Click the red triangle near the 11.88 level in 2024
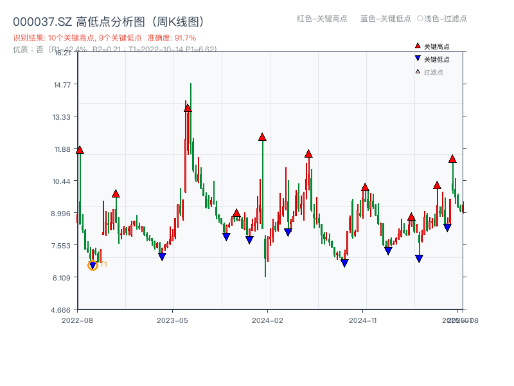Screen dimensions: 514x386 [309, 154]
